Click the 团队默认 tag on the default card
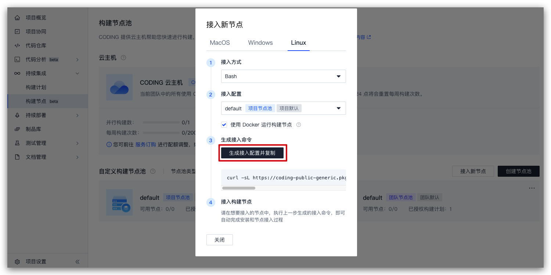Viewport: 551px width, 275px height. tap(430, 198)
